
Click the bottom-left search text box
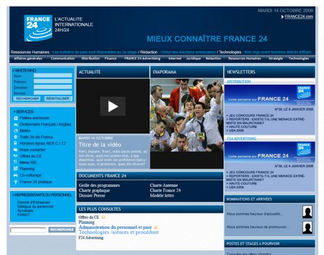click(28, 230)
